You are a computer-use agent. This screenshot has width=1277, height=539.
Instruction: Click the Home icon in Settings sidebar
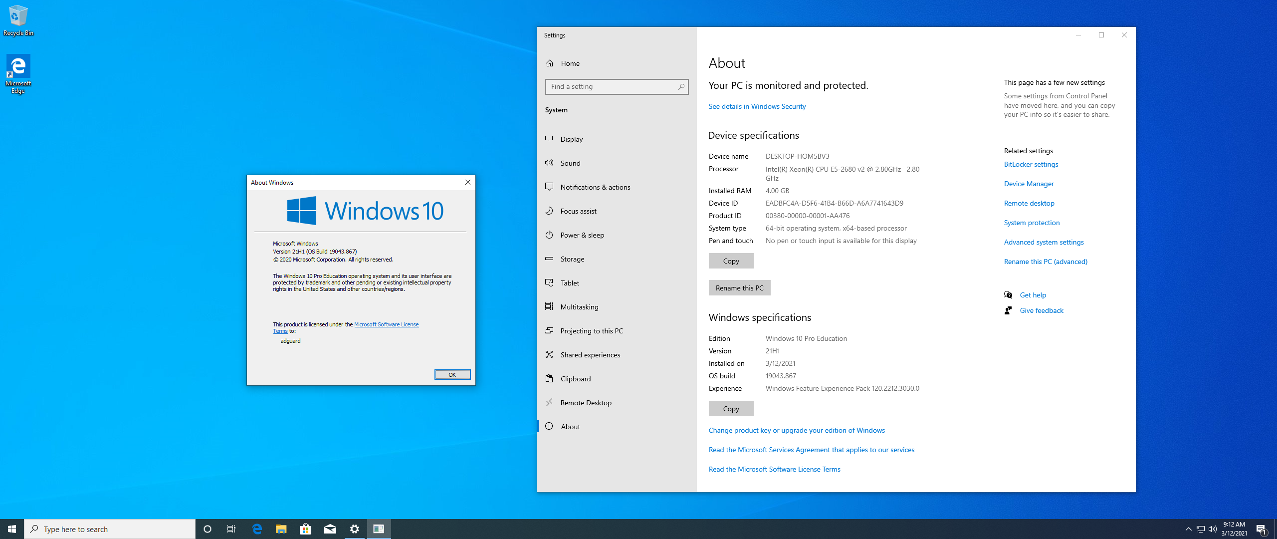click(550, 63)
